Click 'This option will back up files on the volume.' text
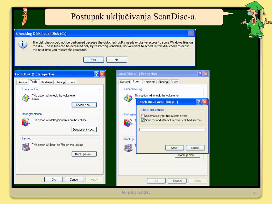The height and width of the screenshot is (204, 272). [58, 145]
